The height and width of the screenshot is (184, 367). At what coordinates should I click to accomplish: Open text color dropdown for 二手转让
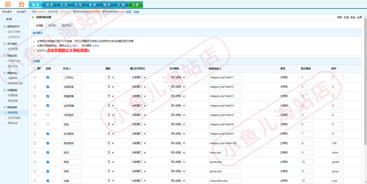(178, 78)
